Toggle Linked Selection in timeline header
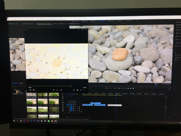The height and width of the screenshot is (136, 181). [72, 94]
